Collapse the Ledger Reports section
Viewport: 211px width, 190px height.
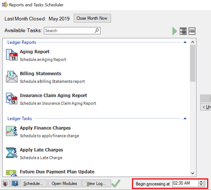(185, 42)
